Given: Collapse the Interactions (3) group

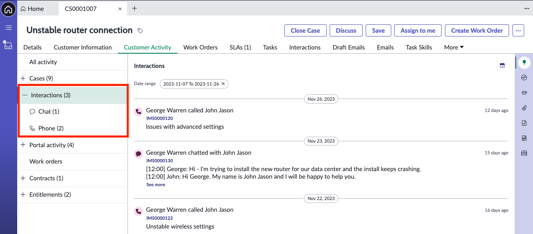Looking at the screenshot, I should pos(25,95).
